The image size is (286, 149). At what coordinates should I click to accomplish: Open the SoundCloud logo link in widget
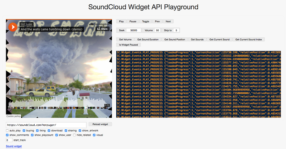(99, 24)
